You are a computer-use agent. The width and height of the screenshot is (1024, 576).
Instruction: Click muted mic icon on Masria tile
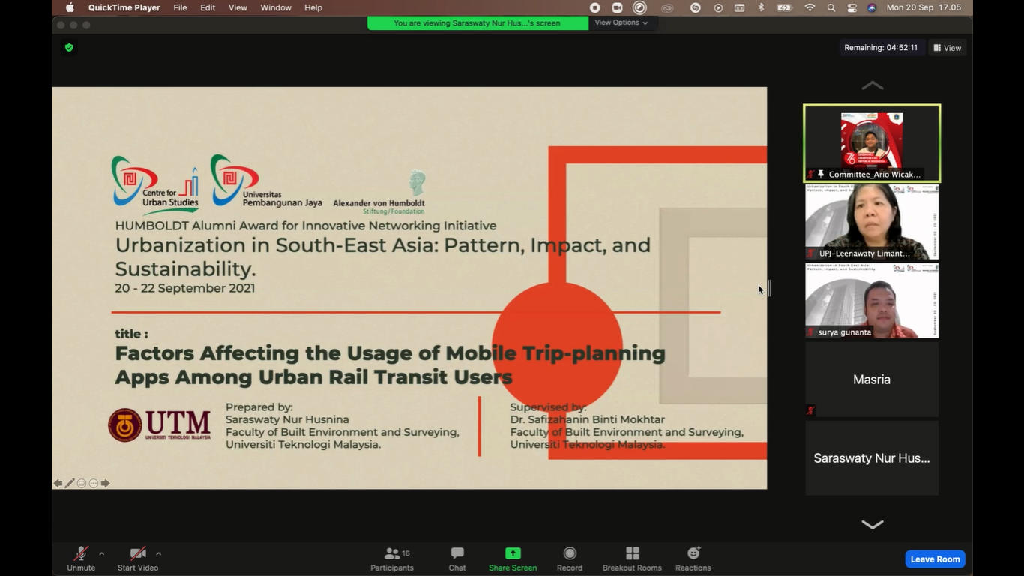(810, 410)
